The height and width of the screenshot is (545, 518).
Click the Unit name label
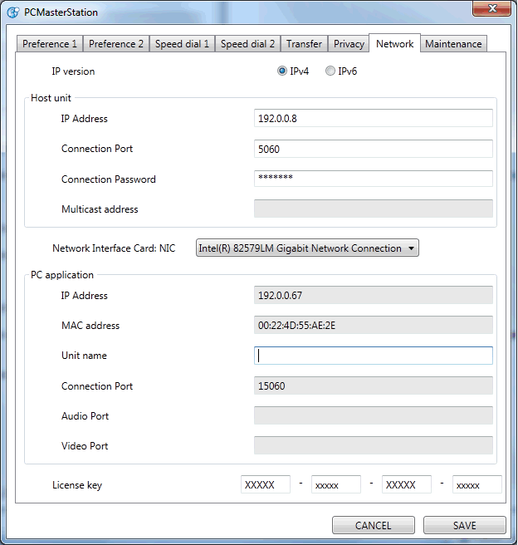(84, 356)
